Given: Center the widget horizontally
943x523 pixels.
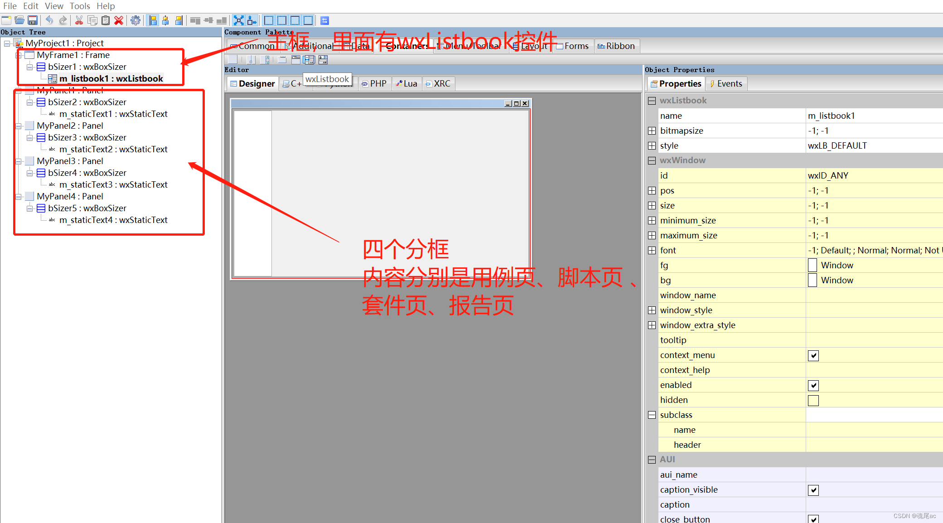Looking at the screenshot, I should point(166,20).
